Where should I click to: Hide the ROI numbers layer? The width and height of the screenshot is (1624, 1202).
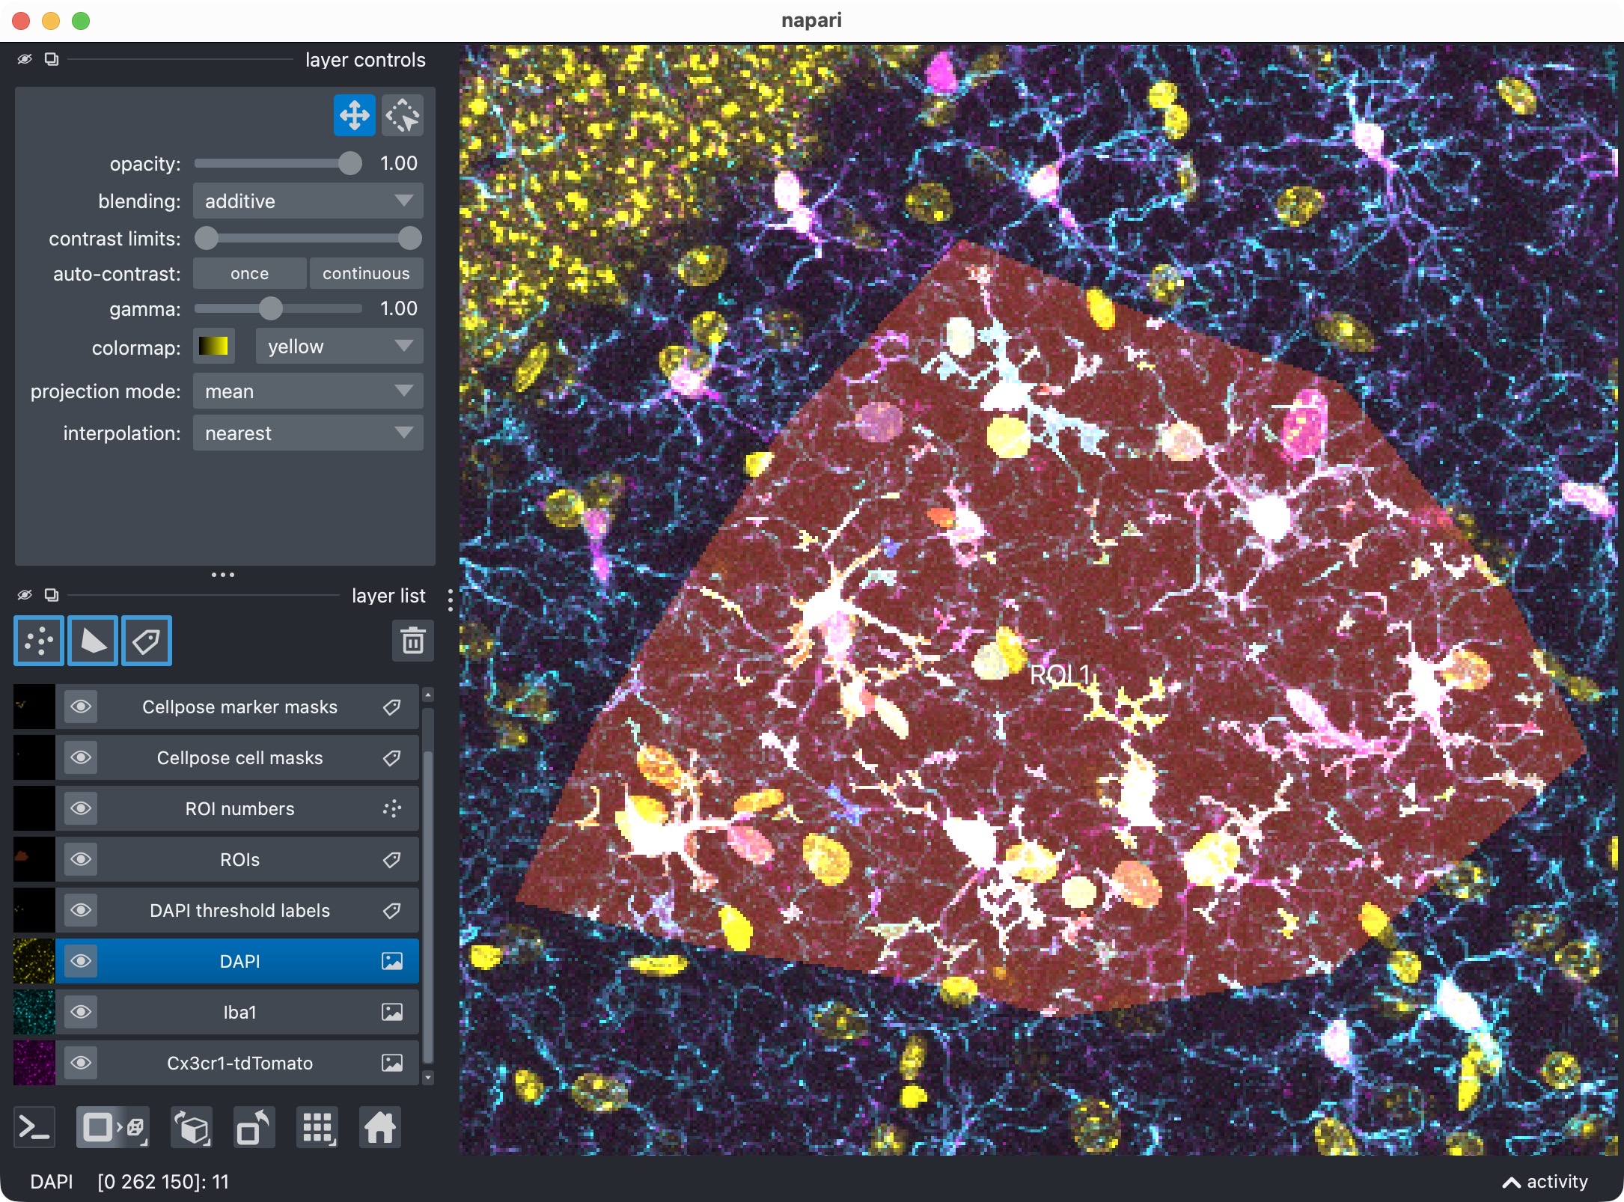[x=81, y=808]
